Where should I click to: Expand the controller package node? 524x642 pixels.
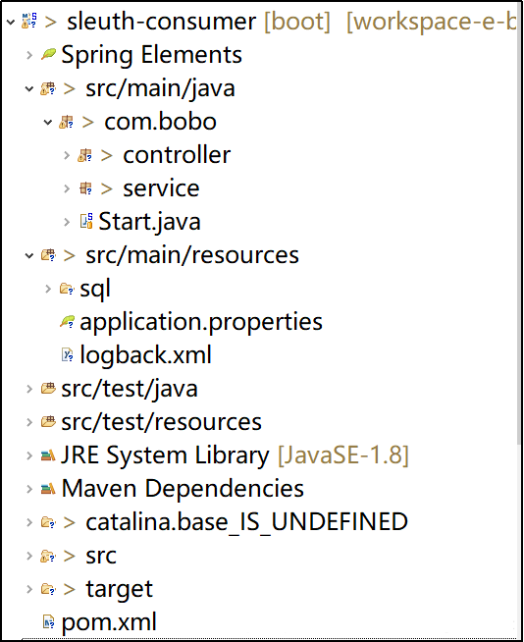67,155
